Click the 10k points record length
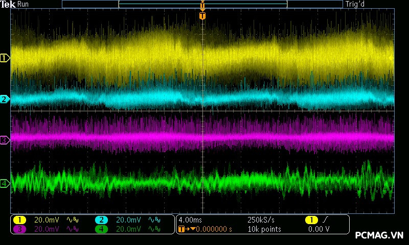Viewport: 409px width, 245px height. tap(264, 229)
